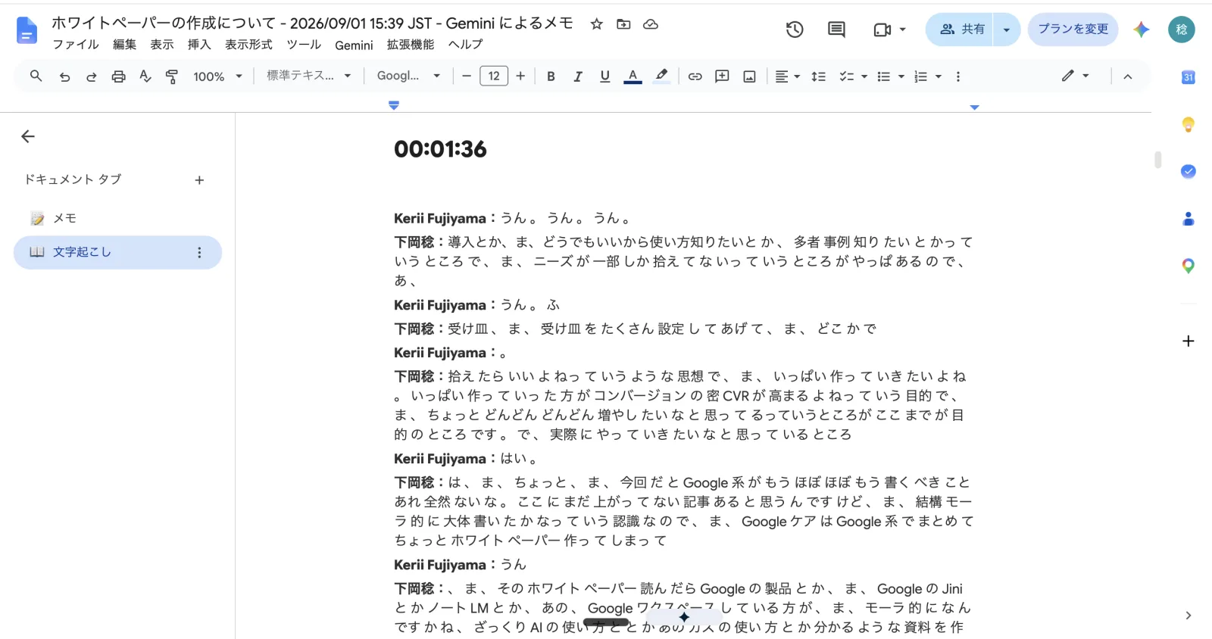Open Google Calendar side panel
The height and width of the screenshot is (639, 1212).
[x=1189, y=77]
